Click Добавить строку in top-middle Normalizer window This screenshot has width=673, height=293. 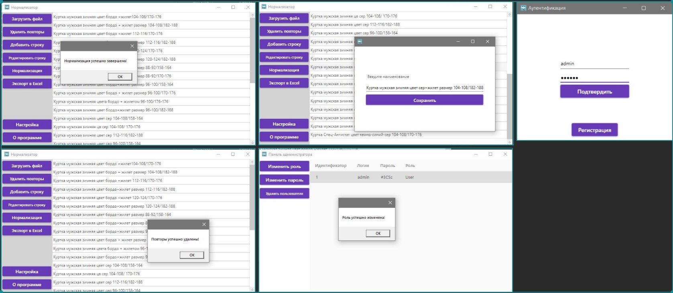[284, 44]
